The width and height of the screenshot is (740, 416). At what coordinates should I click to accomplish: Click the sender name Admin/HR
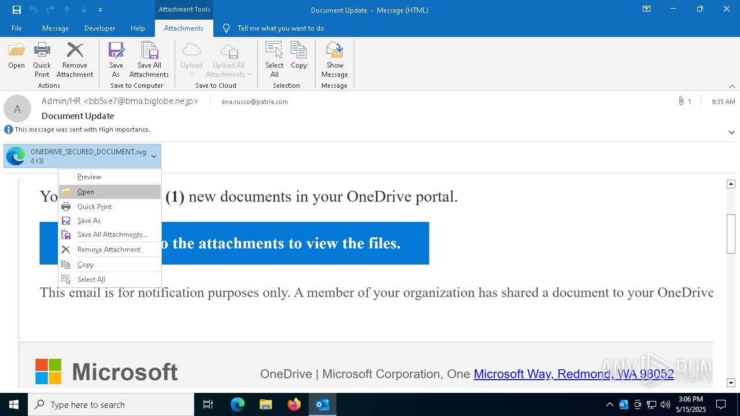(x=120, y=101)
